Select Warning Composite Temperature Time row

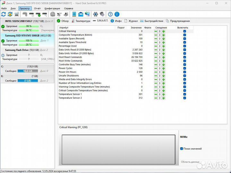click(126, 87)
